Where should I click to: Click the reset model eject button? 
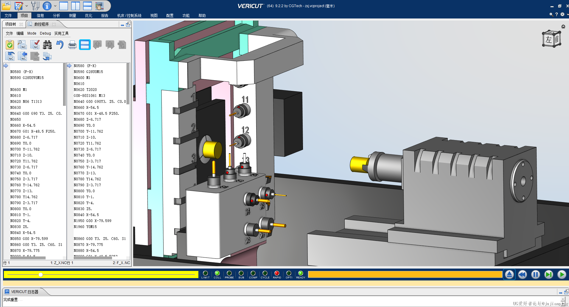509,275
